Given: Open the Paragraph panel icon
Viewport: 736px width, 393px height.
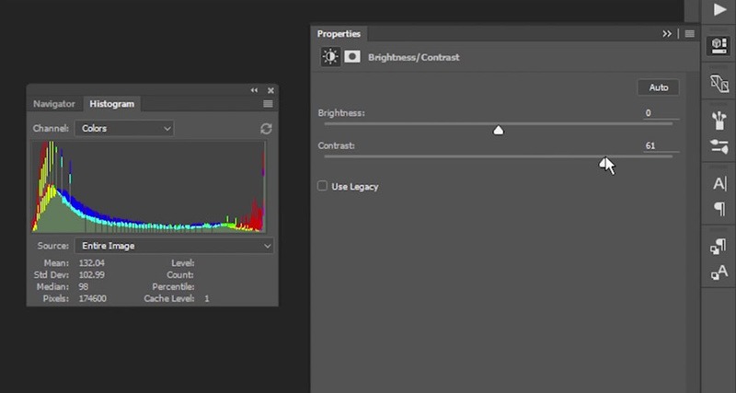Looking at the screenshot, I should (x=719, y=209).
